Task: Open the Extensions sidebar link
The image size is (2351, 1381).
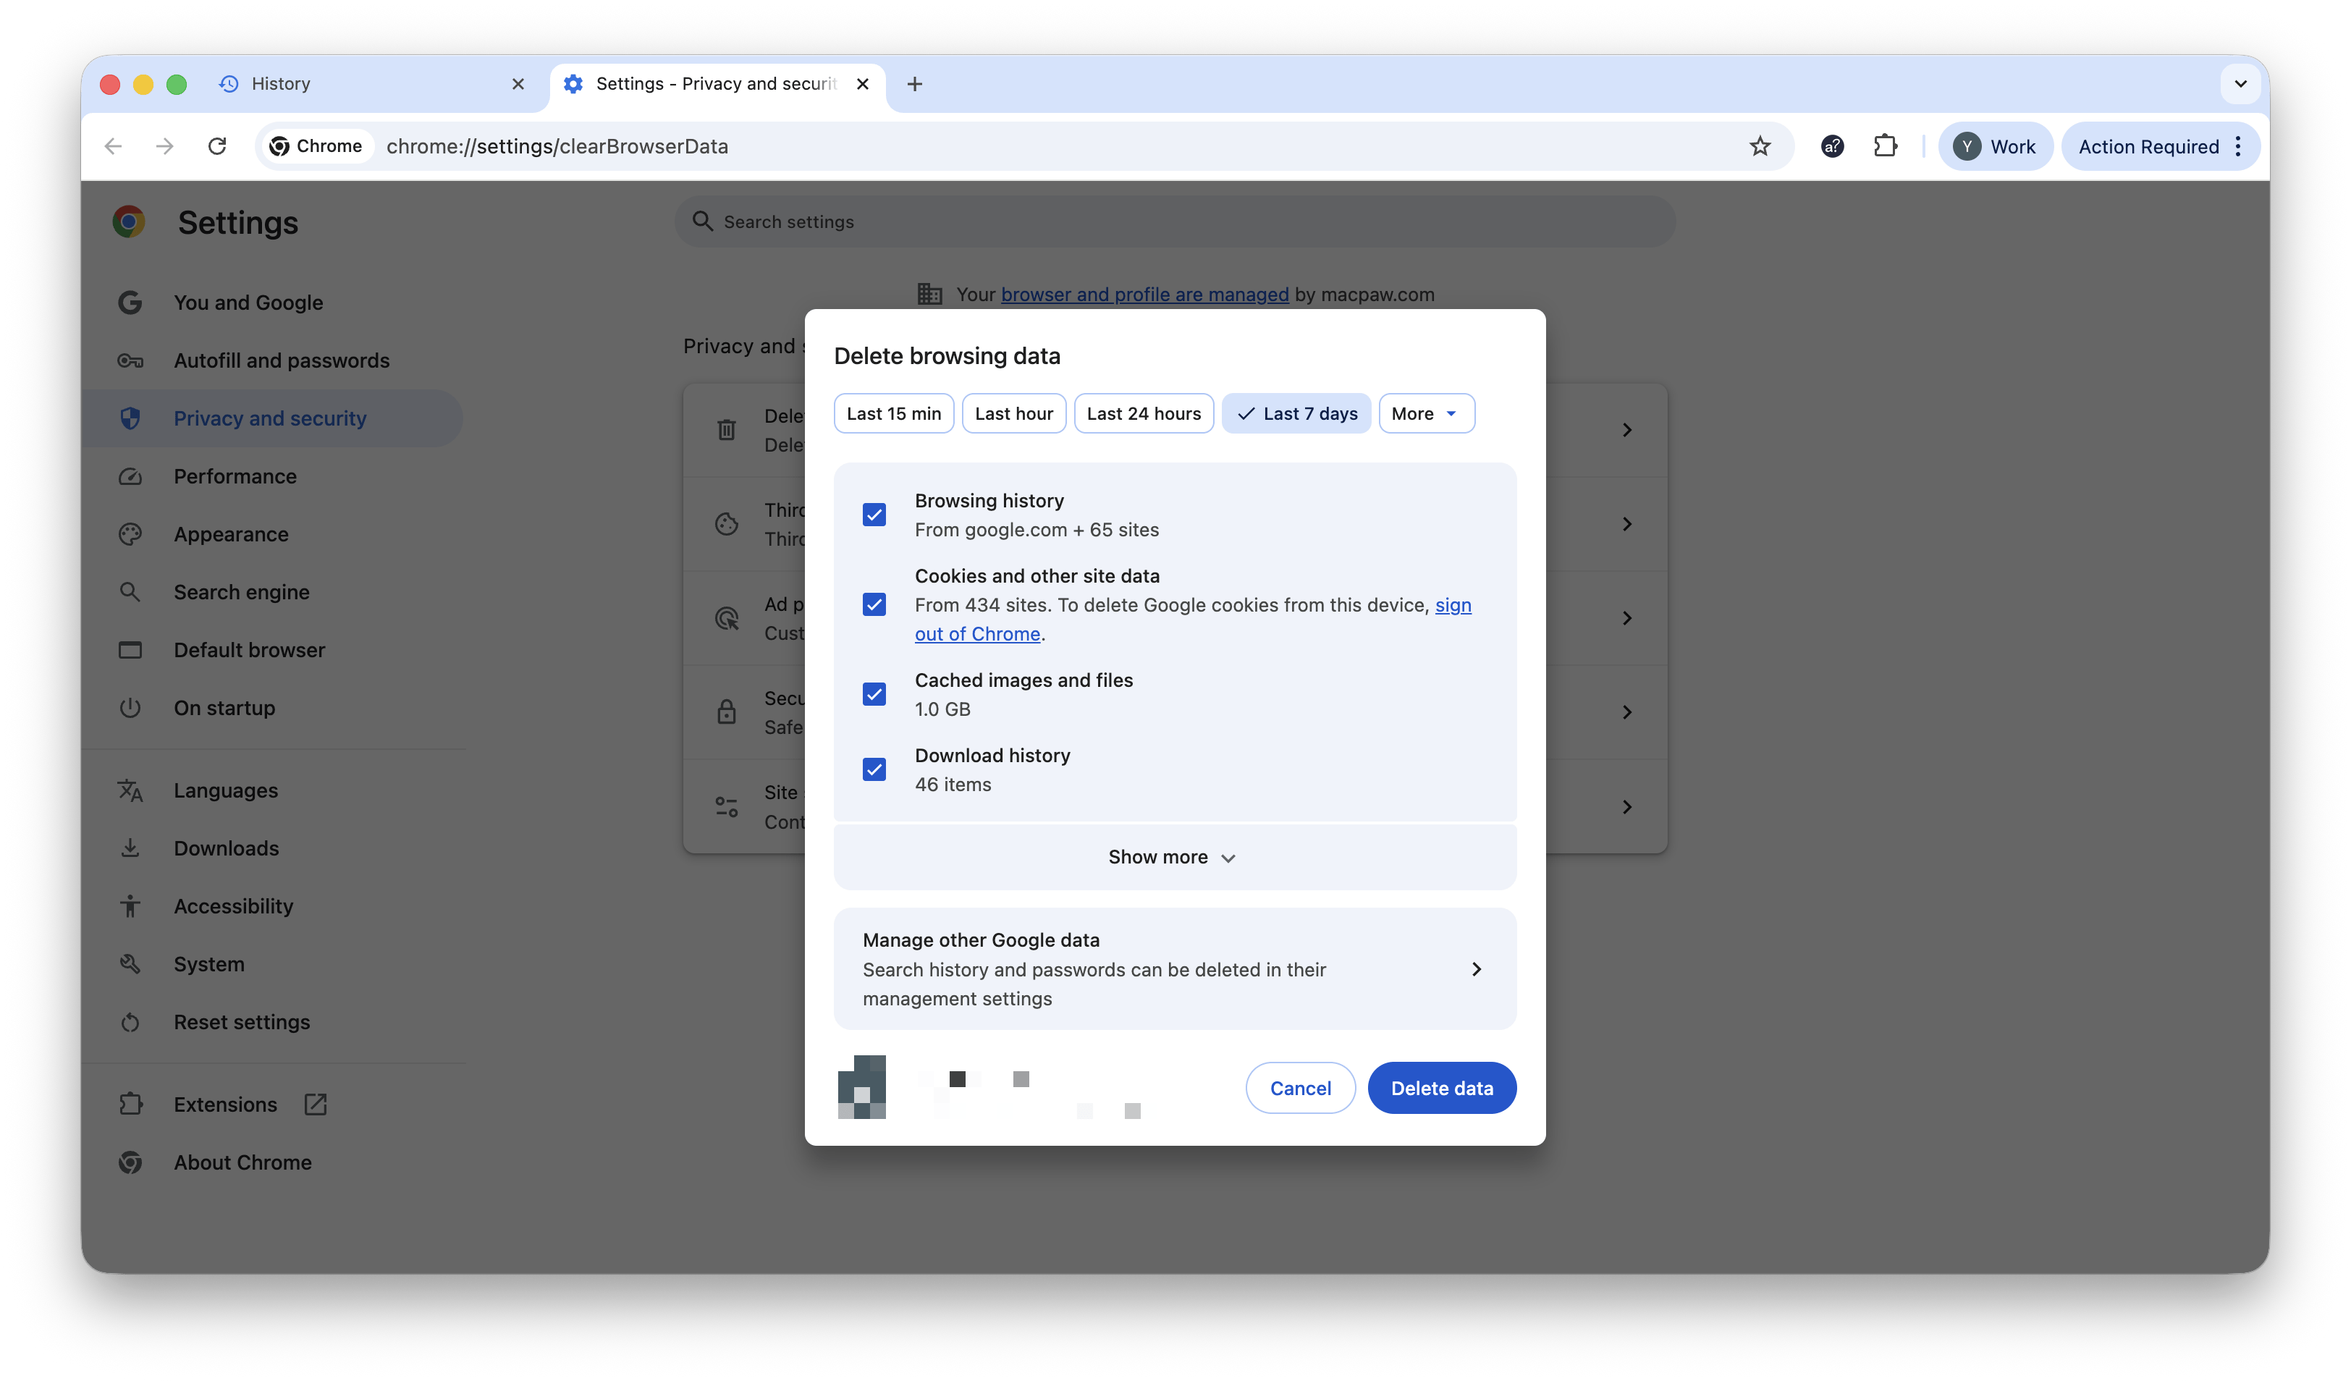Action: coord(225,1104)
